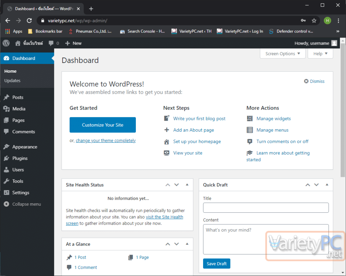
Task: Open the 1 Page link
Action: point(142,257)
